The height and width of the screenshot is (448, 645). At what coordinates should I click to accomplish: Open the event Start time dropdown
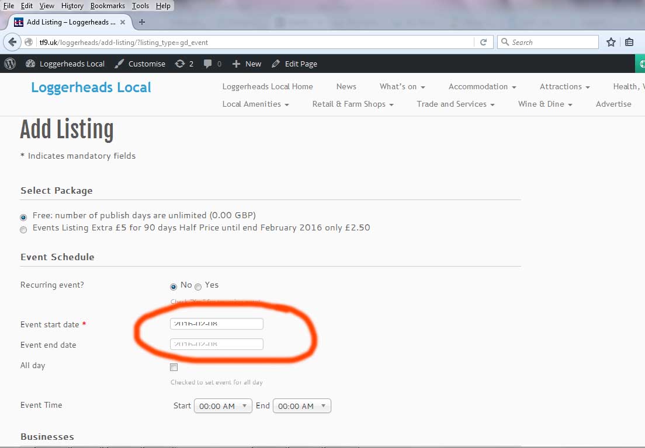coord(223,406)
